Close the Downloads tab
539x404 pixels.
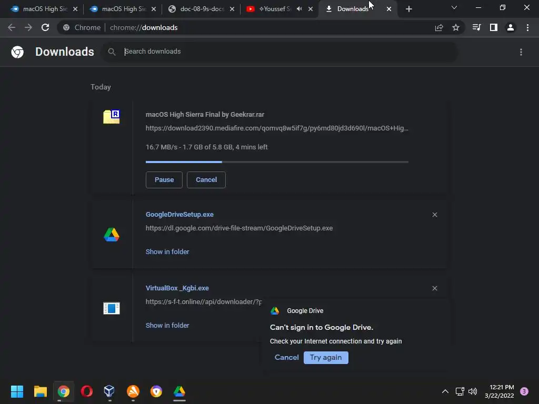point(389,9)
